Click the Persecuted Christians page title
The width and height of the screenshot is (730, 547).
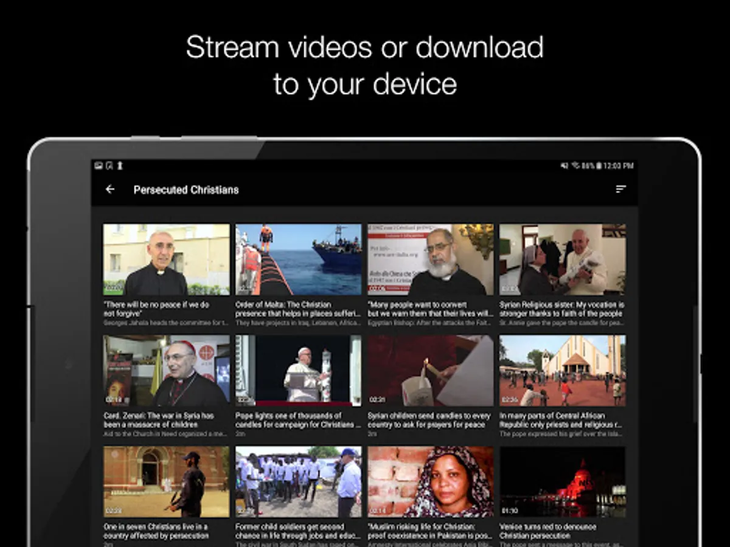point(186,190)
